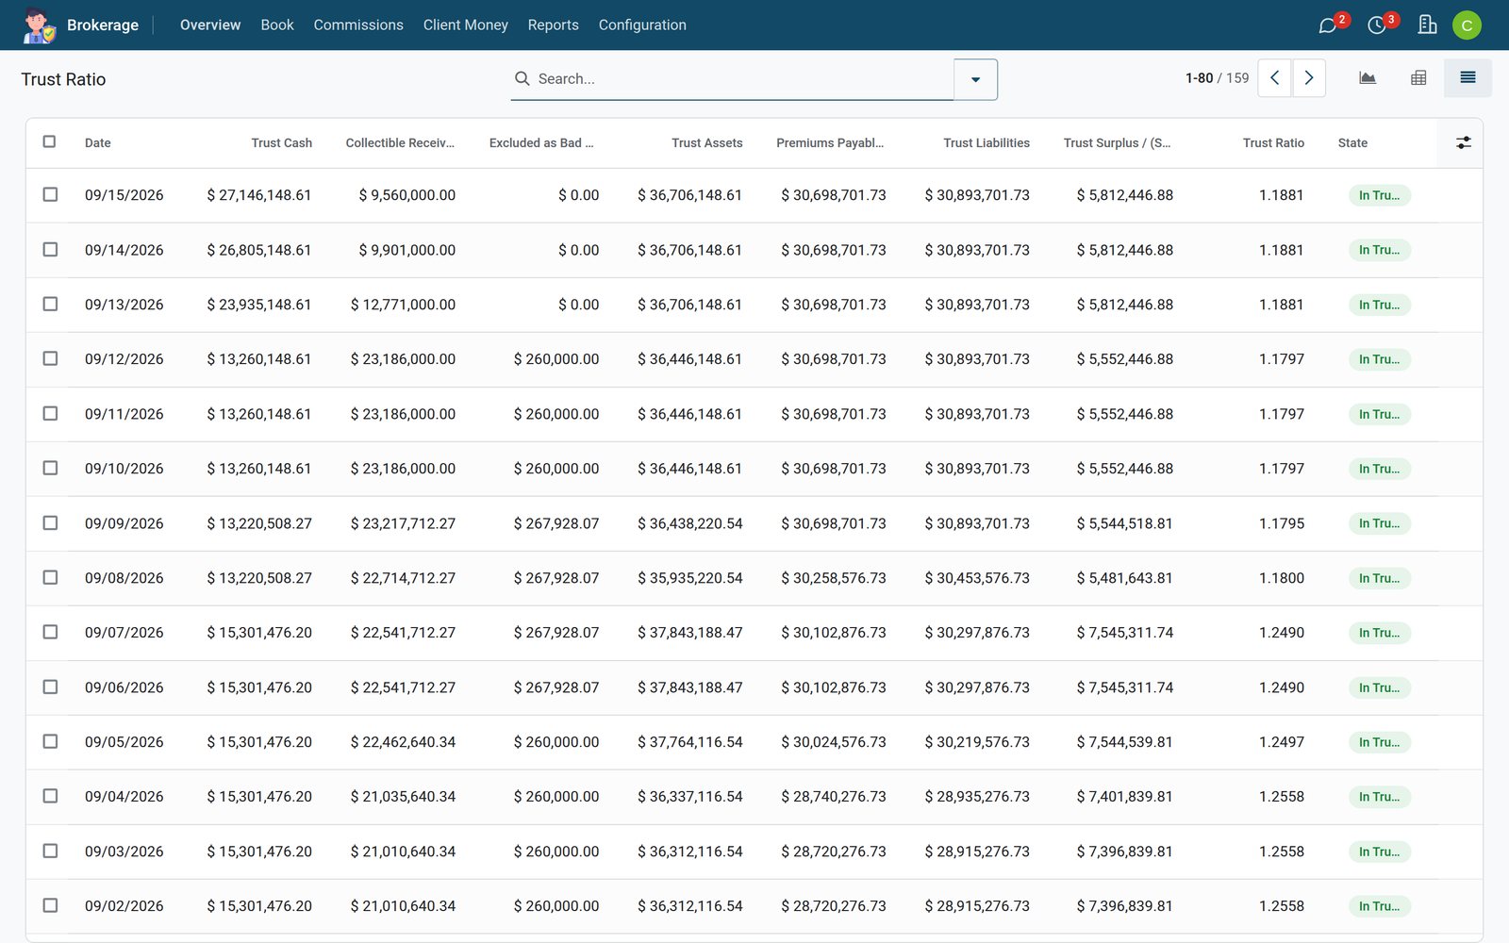Click collectible receivable $ 9,901,000.00

pos(407,250)
